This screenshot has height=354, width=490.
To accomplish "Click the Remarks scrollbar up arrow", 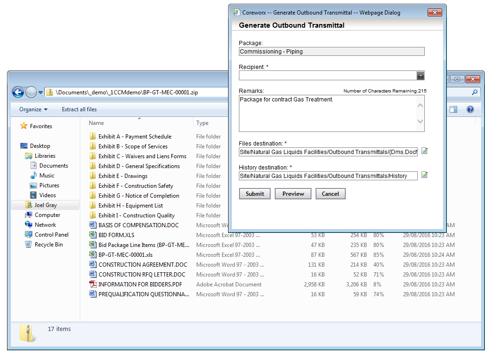I will (x=421, y=105).
